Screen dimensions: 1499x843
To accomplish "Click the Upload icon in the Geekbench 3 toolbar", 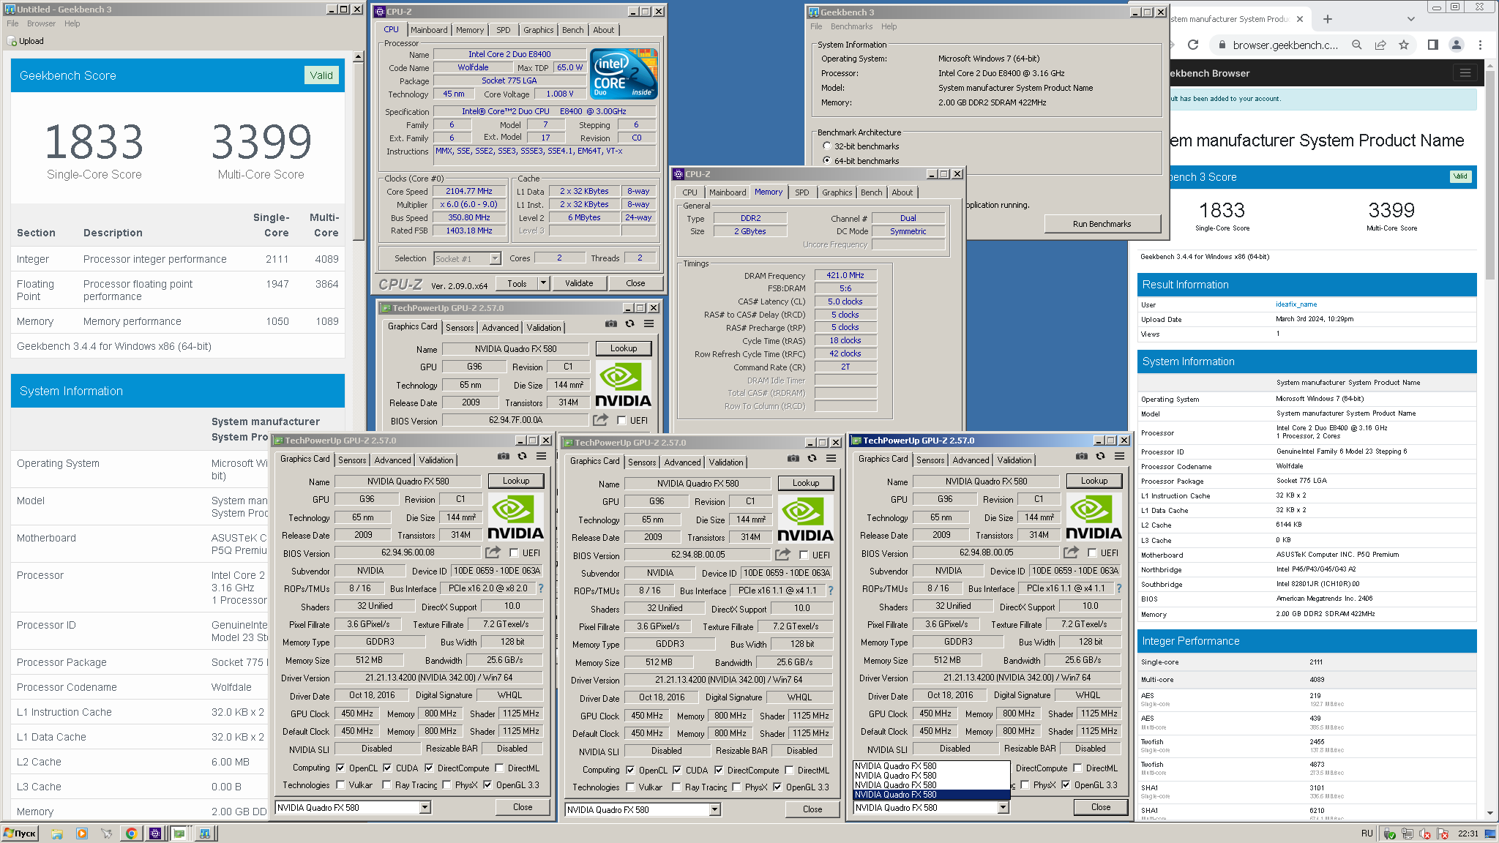I will point(12,41).
